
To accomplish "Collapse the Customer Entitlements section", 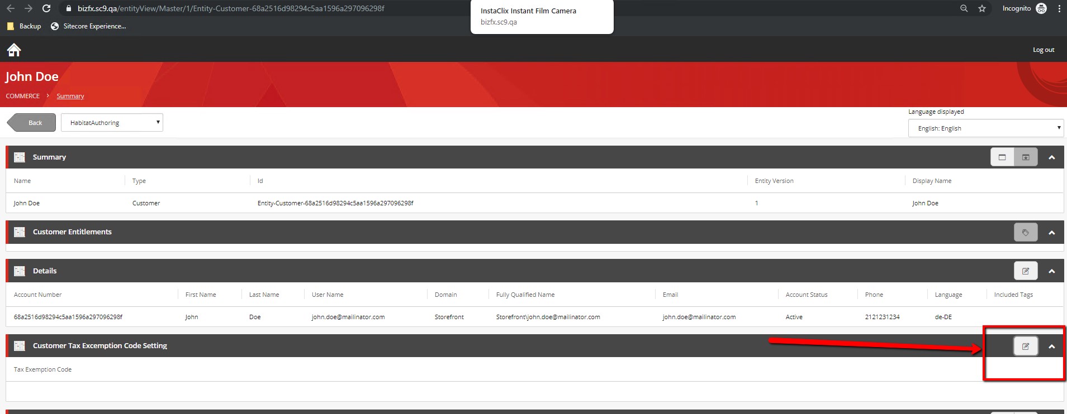I will pyautogui.click(x=1052, y=233).
